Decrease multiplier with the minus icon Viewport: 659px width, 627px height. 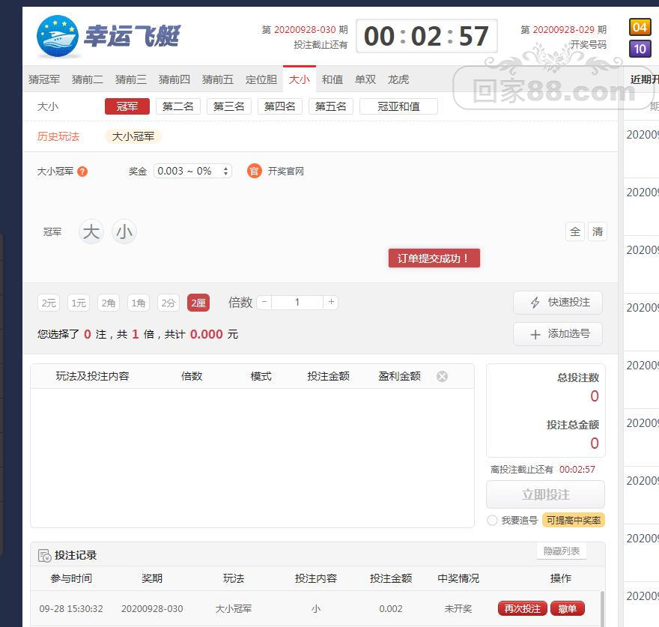pyautogui.click(x=264, y=303)
